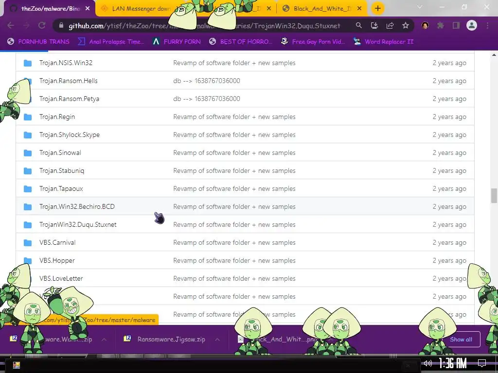Open the Trojan.Win32.Bechiro.BCD folder
This screenshot has height=373, width=498.
click(x=77, y=206)
